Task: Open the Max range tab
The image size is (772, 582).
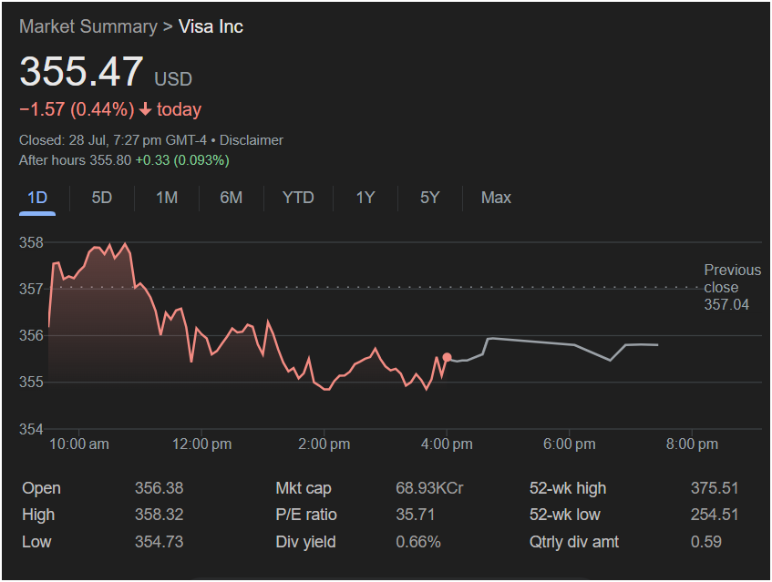Action: 496,198
